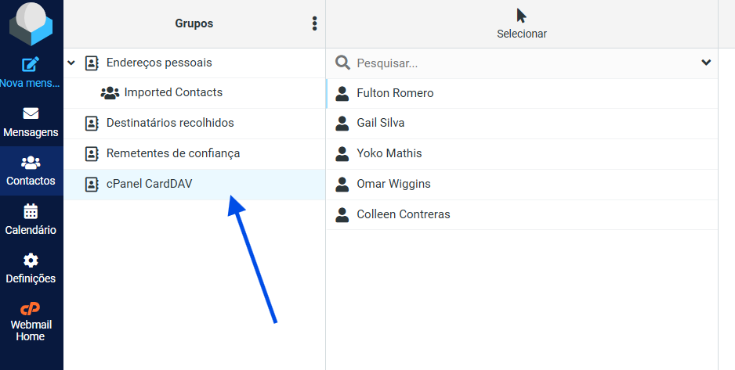Image resolution: width=735 pixels, height=370 pixels.
Task: Type in the Pesquisar search field
Action: click(517, 63)
